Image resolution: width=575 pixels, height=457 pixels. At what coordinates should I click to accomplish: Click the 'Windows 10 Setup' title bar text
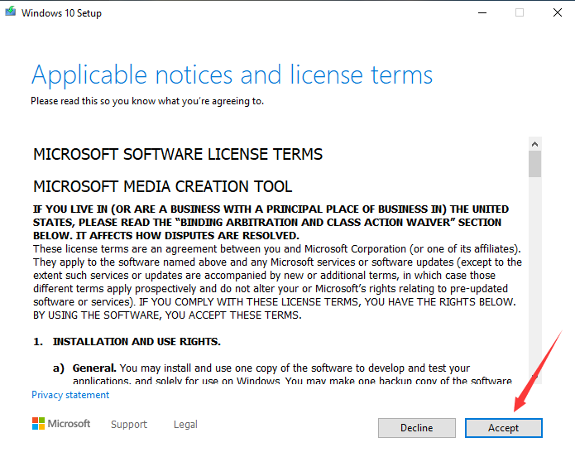coord(61,13)
